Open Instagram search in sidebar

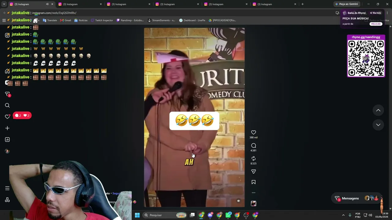click(x=7, y=105)
